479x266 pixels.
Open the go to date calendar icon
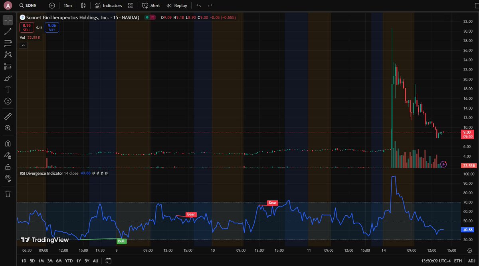pyautogui.click(x=108, y=261)
